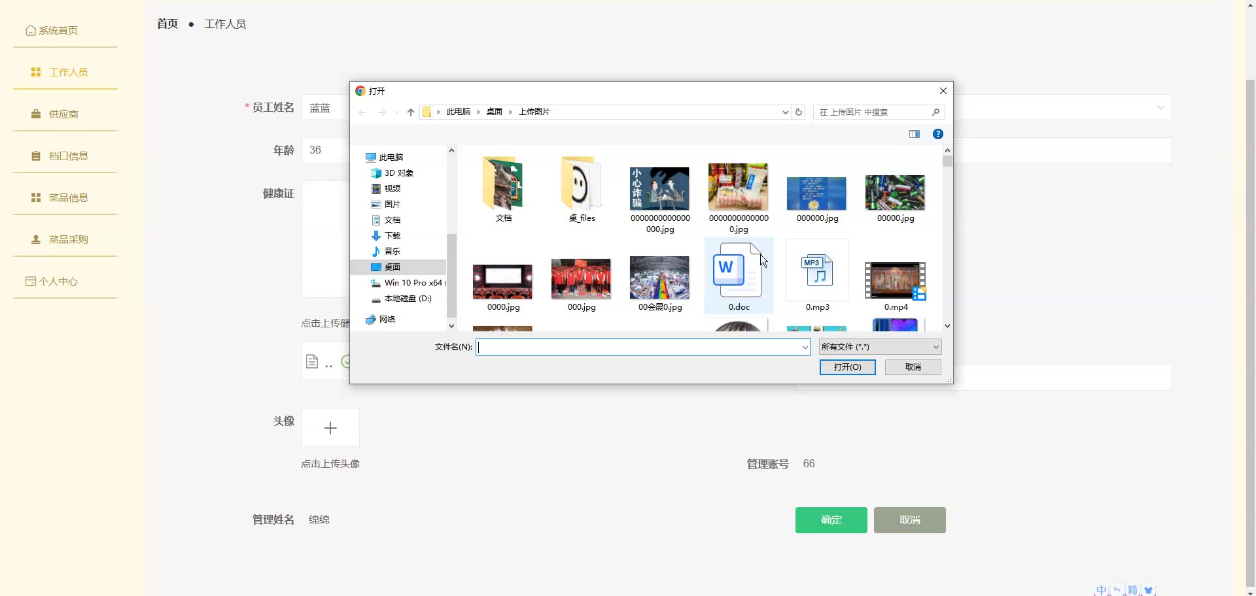Open recent locations dropdown arrow
Image resolution: width=1256 pixels, height=596 pixels.
(x=397, y=112)
